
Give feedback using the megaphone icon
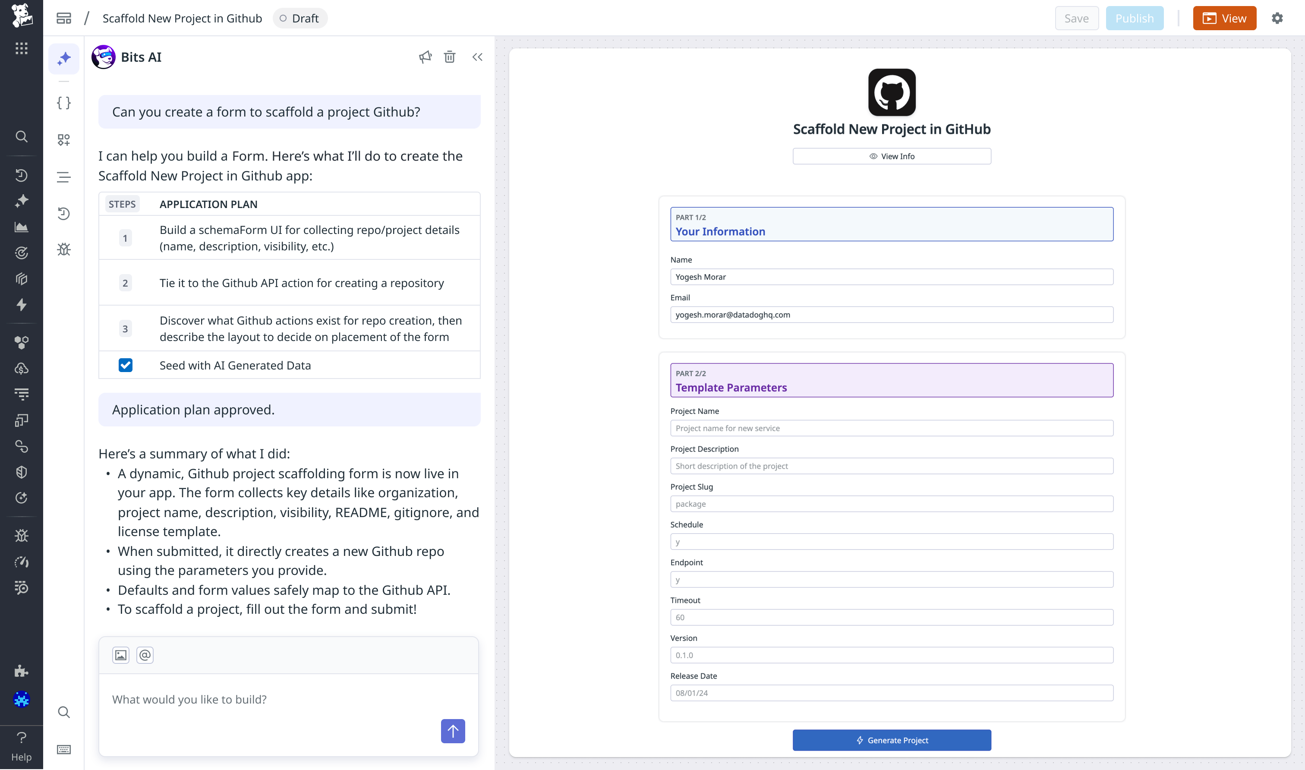coord(425,57)
